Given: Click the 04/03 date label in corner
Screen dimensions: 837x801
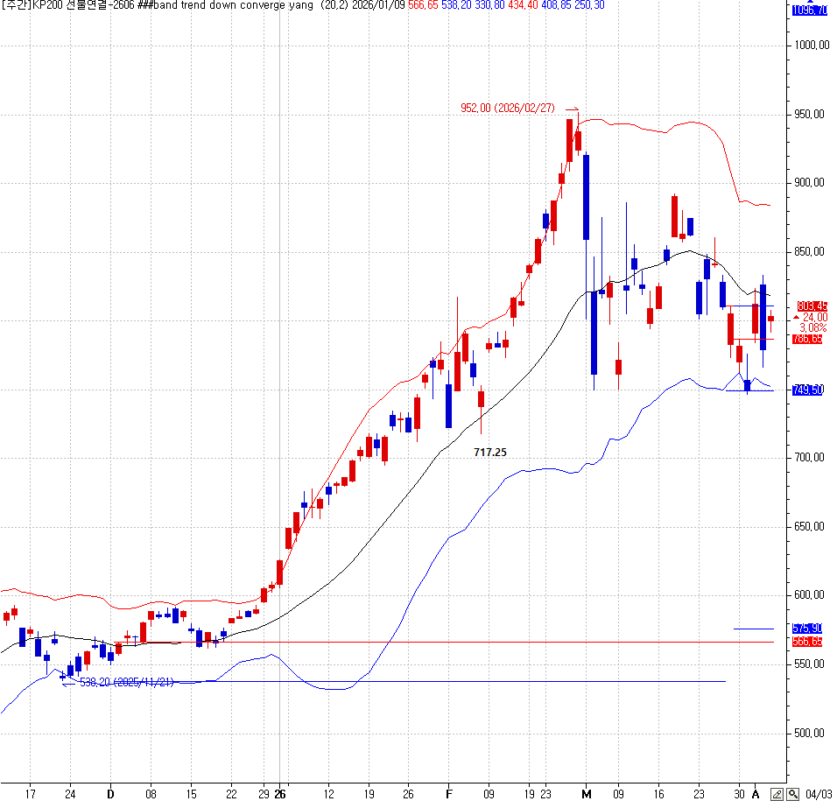Looking at the screenshot, I should pos(819,794).
